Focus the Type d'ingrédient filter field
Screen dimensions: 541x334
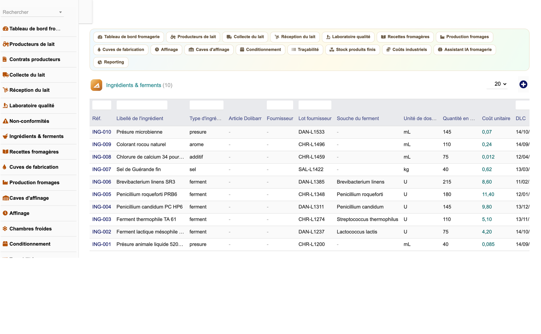[x=206, y=105]
